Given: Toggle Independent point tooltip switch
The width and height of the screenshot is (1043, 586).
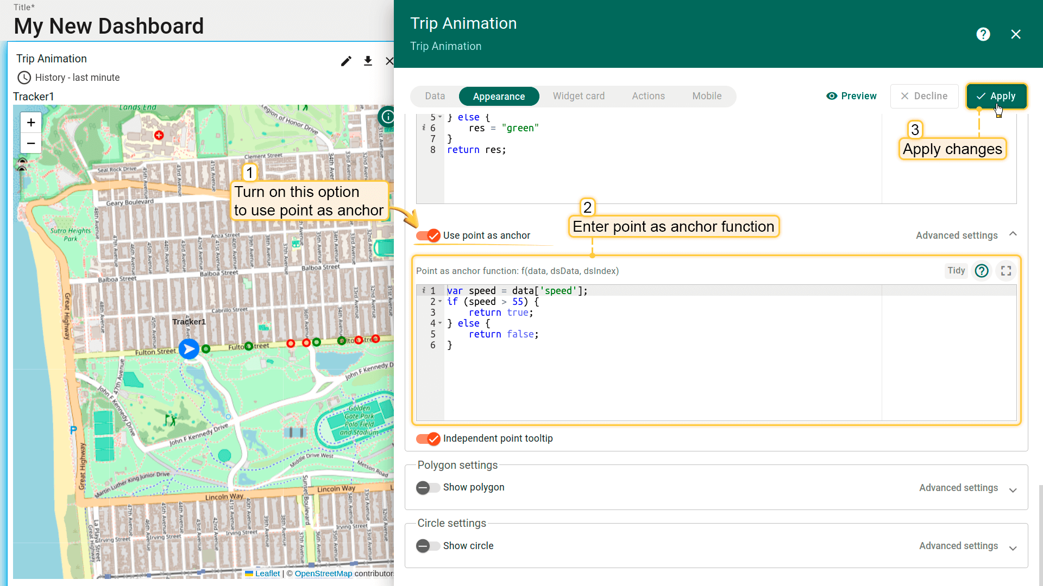Looking at the screenshot, I should 428,438.
